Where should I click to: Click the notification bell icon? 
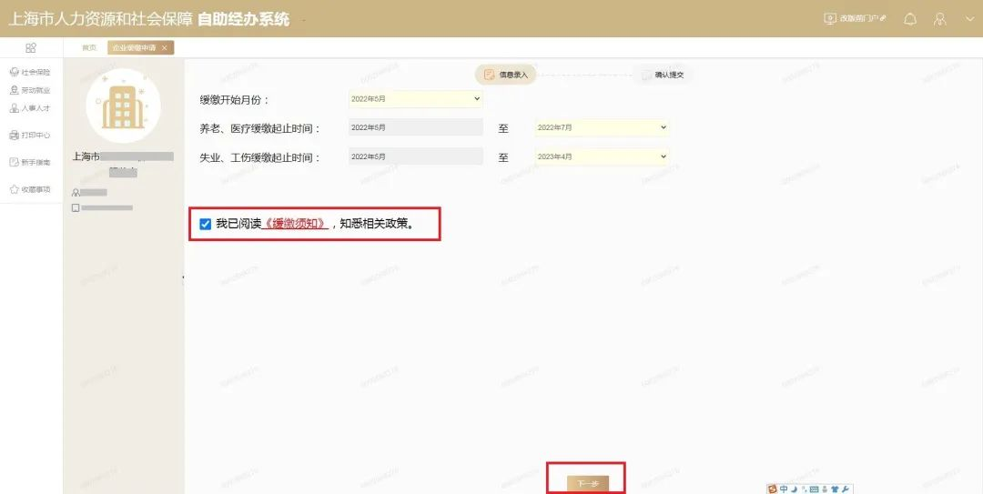[x=909, y=19]
